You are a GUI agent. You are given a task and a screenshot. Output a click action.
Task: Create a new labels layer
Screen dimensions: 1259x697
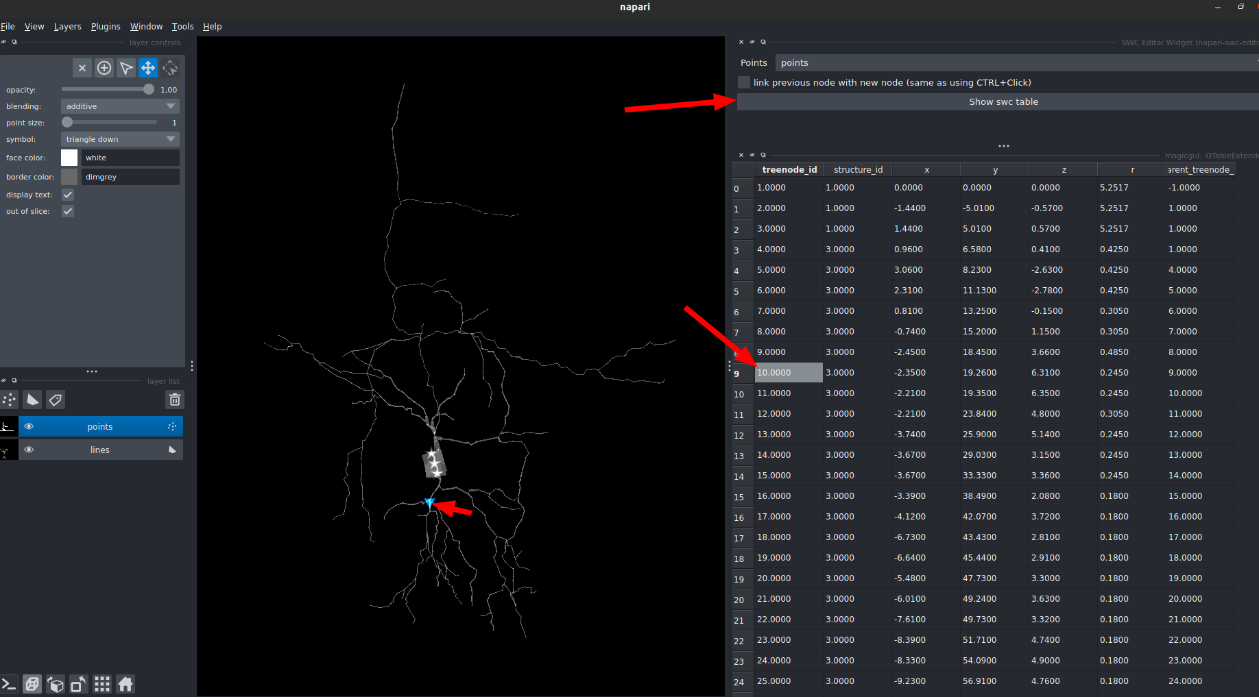click(56, 400)
